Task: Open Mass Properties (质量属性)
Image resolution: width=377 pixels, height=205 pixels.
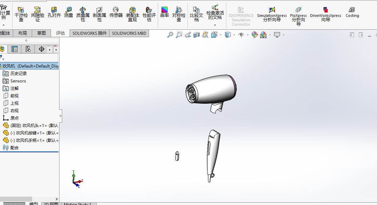Action: [x=83, y=14]
